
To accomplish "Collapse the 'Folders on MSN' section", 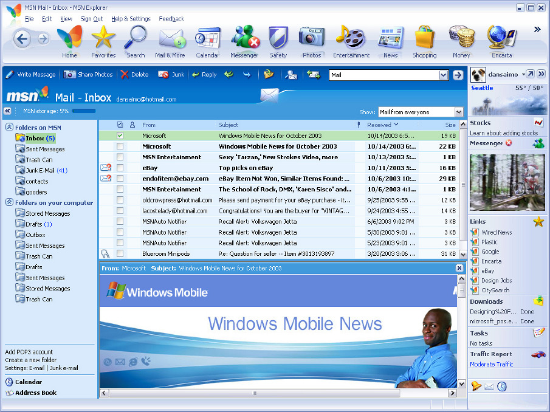I will [10, 128].
